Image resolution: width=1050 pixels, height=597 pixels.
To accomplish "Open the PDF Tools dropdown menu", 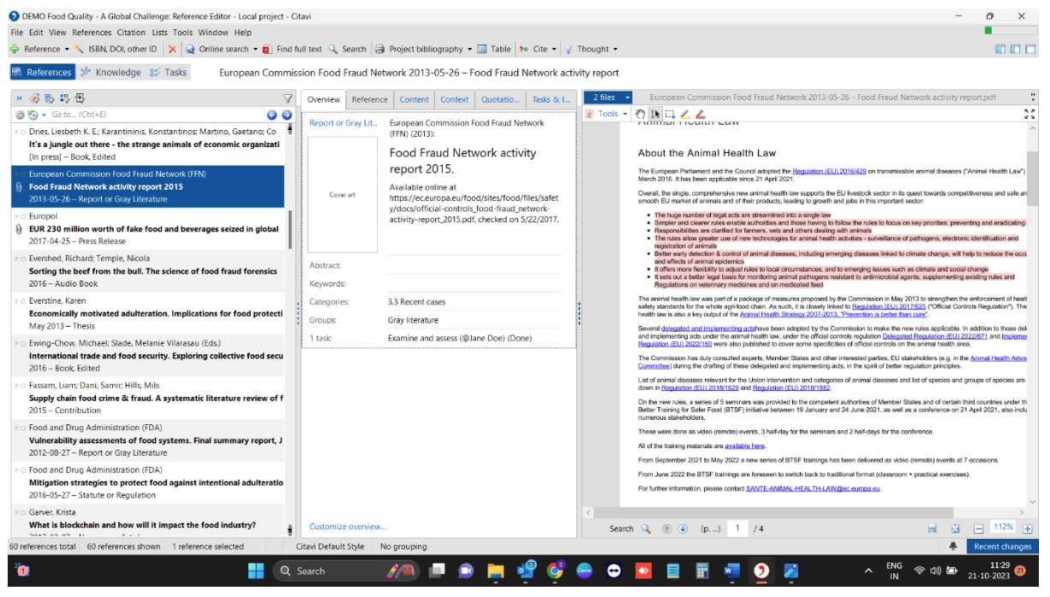I will coord(607,114).
